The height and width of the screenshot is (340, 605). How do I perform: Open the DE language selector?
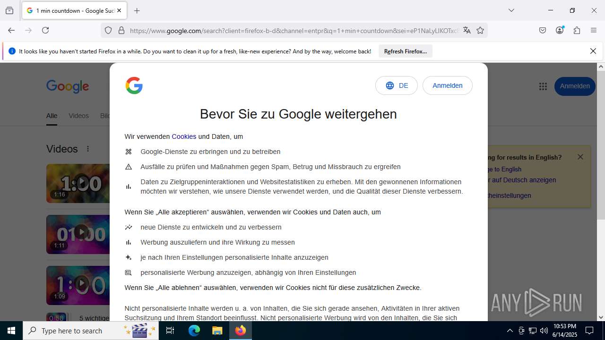coord(397,85)
